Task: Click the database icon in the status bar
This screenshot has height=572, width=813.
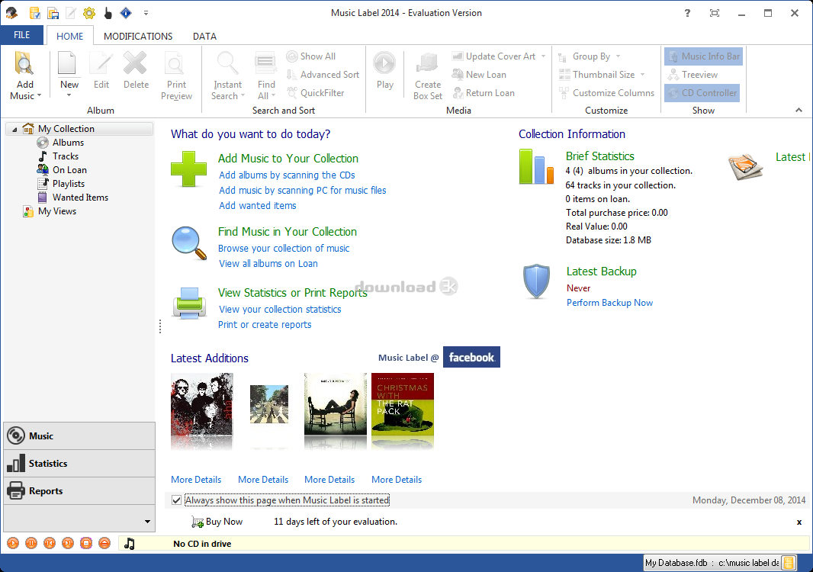Action: pos(789,563)
